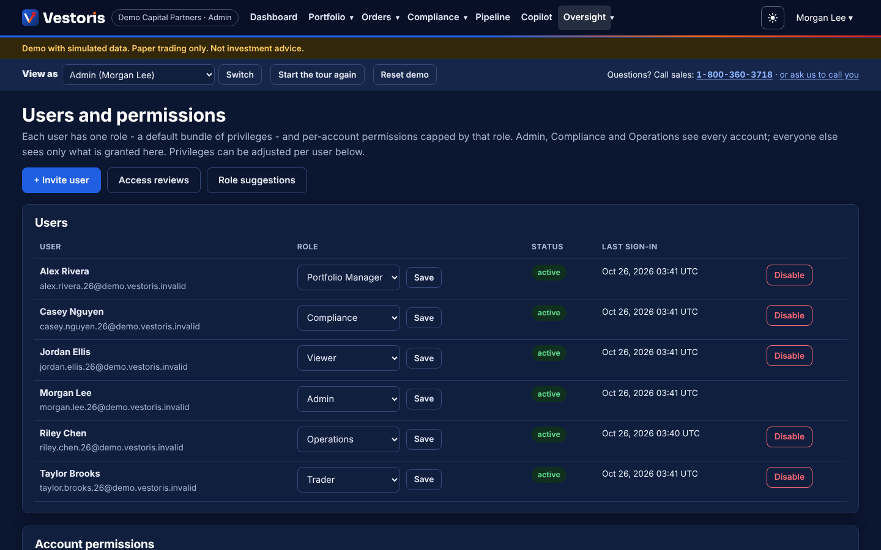
Task: Open Casey Nguyen's Compliance role dropdown
Action: pos(349,318)
